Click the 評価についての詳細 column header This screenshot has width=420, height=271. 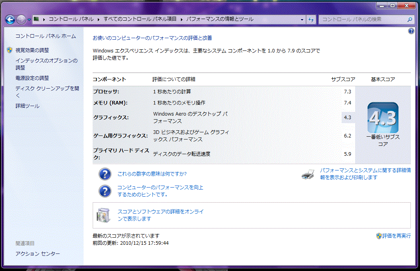pyautogui.click(x=173, y=79)
